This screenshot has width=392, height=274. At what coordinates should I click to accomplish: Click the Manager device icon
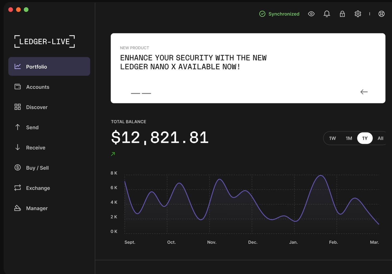(x=17, y=208)
